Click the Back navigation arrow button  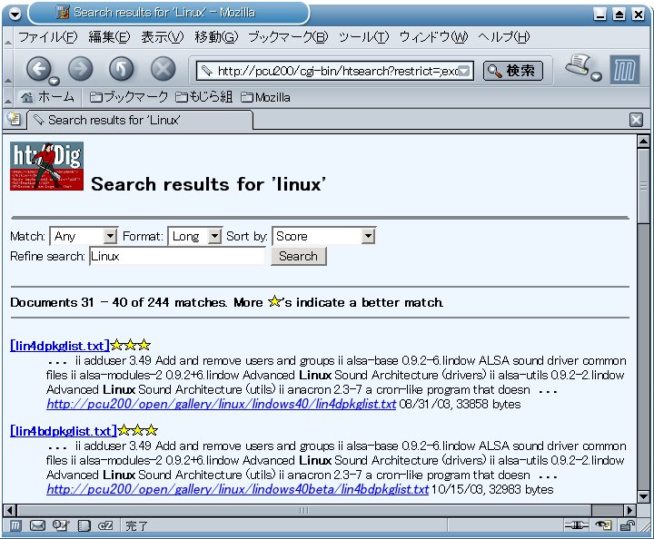pyautogui.click(x=37, y=69)
